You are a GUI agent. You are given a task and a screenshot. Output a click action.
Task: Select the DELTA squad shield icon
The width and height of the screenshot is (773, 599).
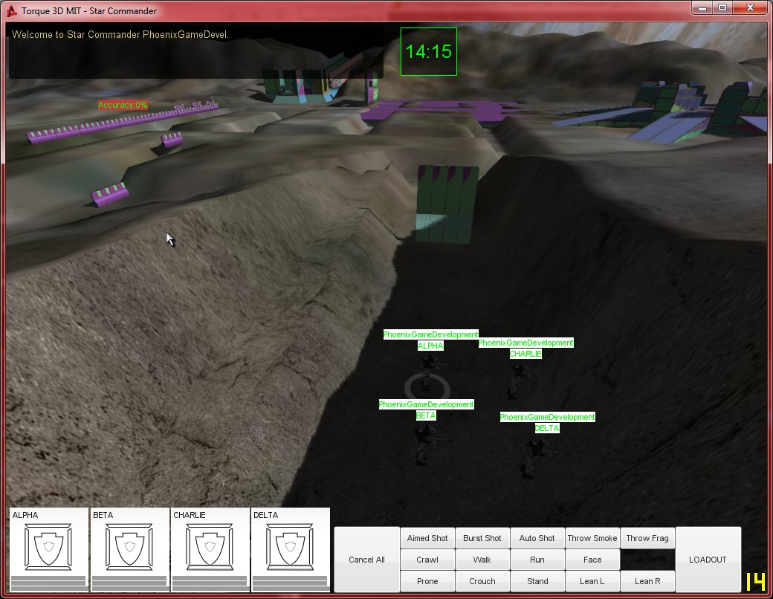coord(290,547)
